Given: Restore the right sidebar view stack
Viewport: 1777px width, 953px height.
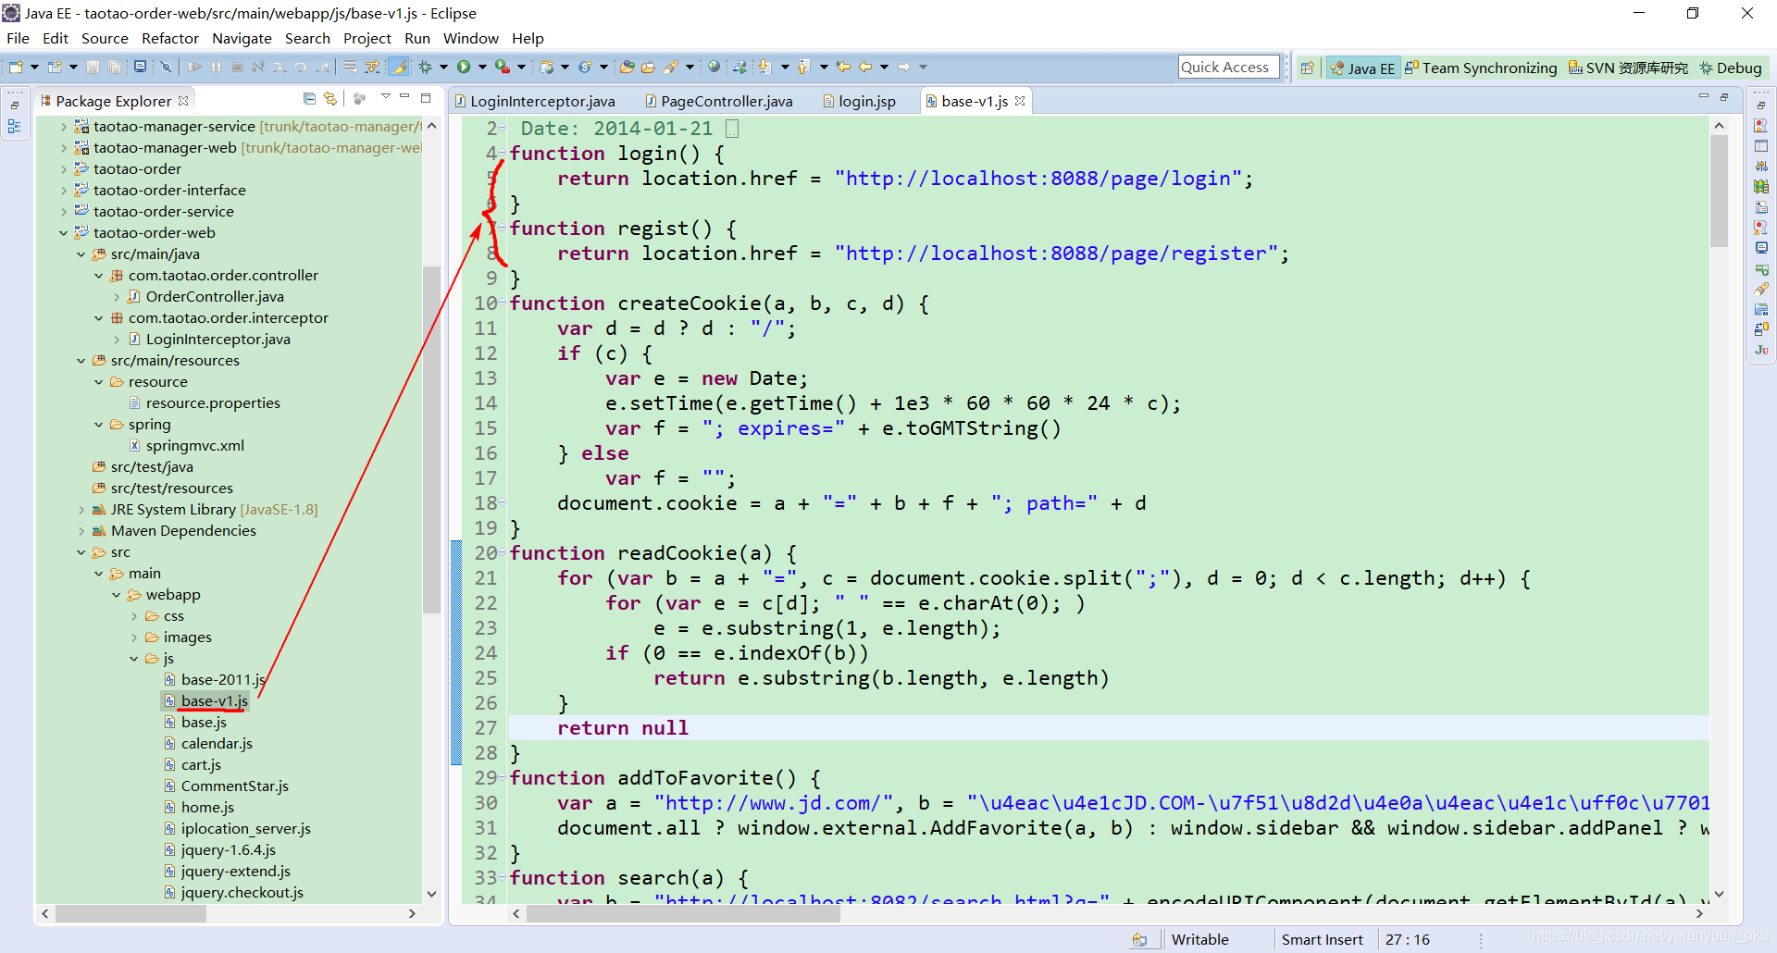Looking at the screenshot, I should point(1761,105).
